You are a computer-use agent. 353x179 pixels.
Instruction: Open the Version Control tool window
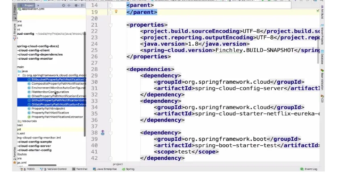tap(53, 169)
